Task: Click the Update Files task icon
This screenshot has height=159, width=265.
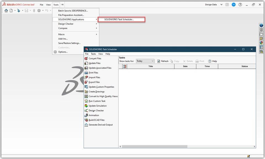Action: 86,63
